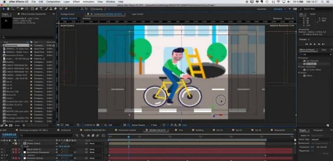
Task: Create new folder in Project panel
Action: [x=7, y=126]
